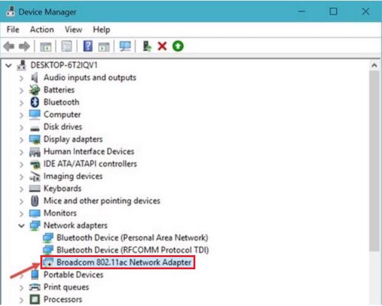
Task: Select the Computer category label
Action: coord(62,114)
